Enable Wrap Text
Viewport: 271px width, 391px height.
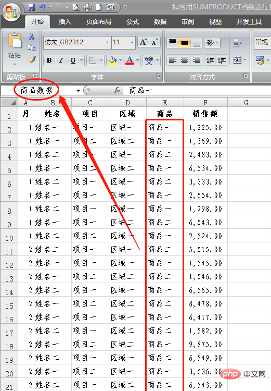[x=237, y=42]
